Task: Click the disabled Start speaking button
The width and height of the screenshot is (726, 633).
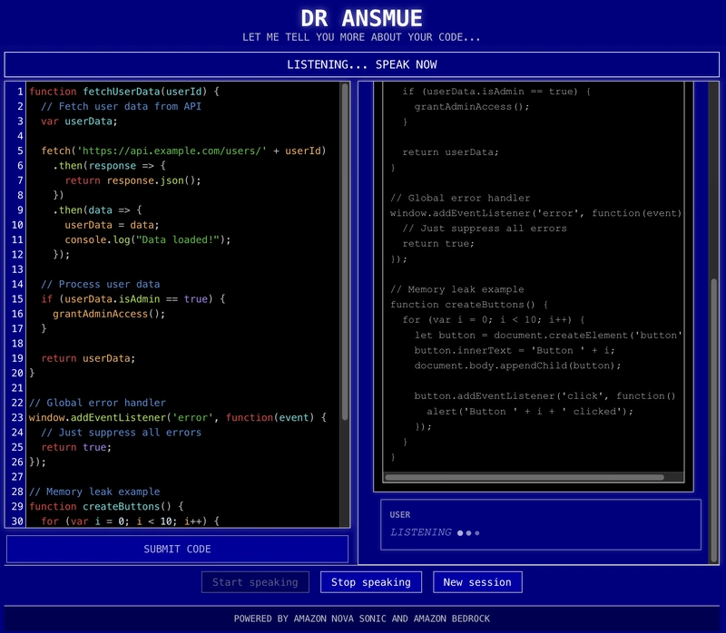Action: point(255,582)
